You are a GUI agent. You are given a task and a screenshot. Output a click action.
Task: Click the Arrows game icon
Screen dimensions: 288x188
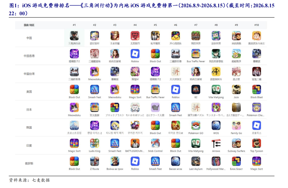(x=216, y=143)
